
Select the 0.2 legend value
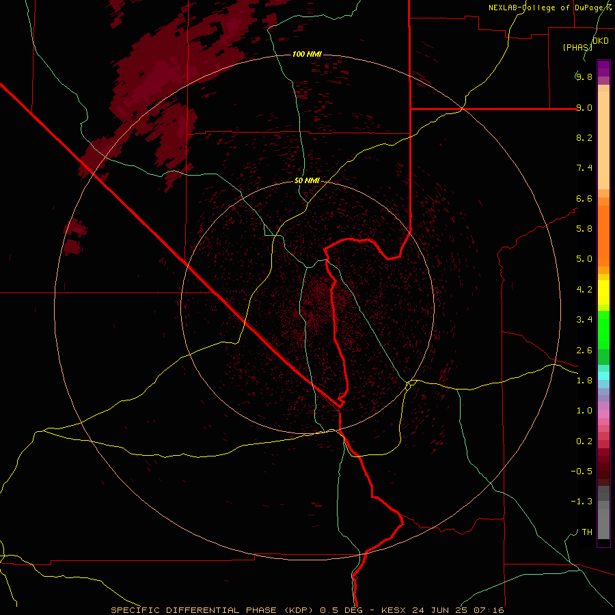[x=584, y=441]
